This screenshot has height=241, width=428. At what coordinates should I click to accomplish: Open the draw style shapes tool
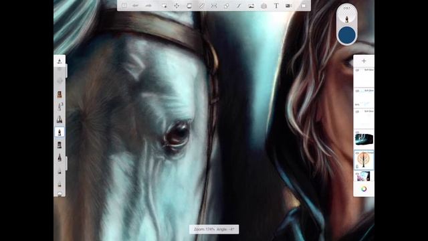click(x=226, y=5)
